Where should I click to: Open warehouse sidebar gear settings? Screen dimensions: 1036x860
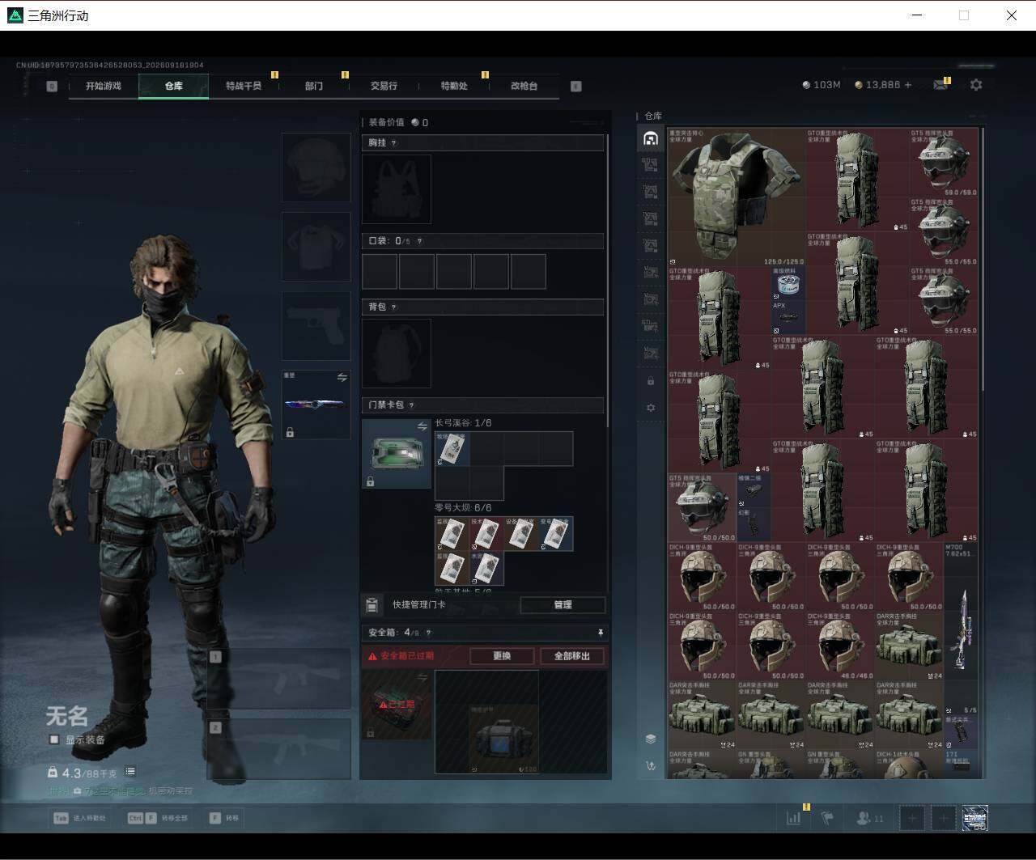650,409
